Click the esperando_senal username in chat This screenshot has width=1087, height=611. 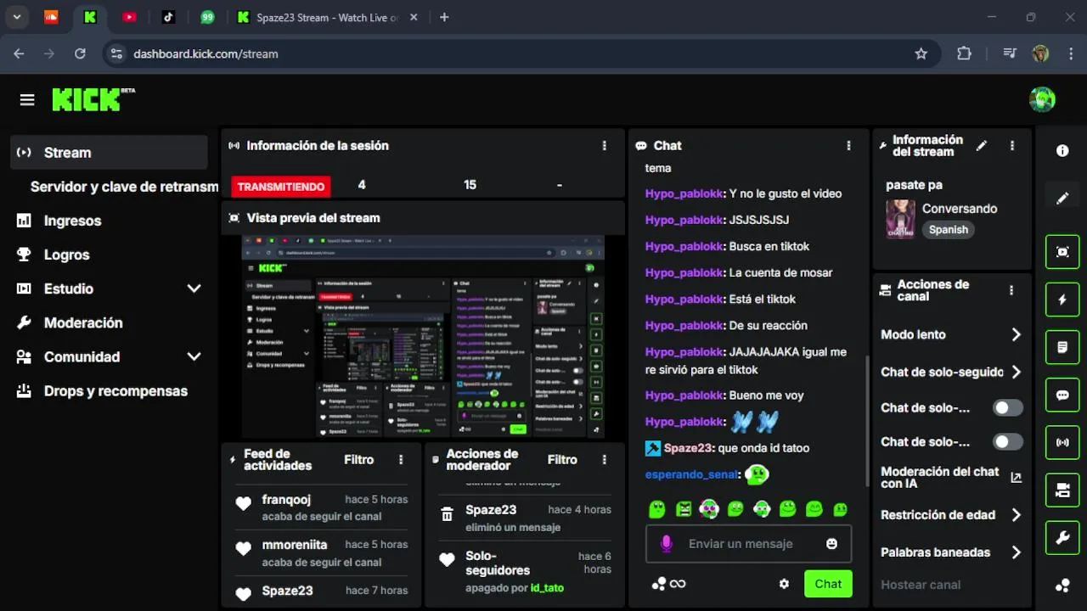click(691, 474)
